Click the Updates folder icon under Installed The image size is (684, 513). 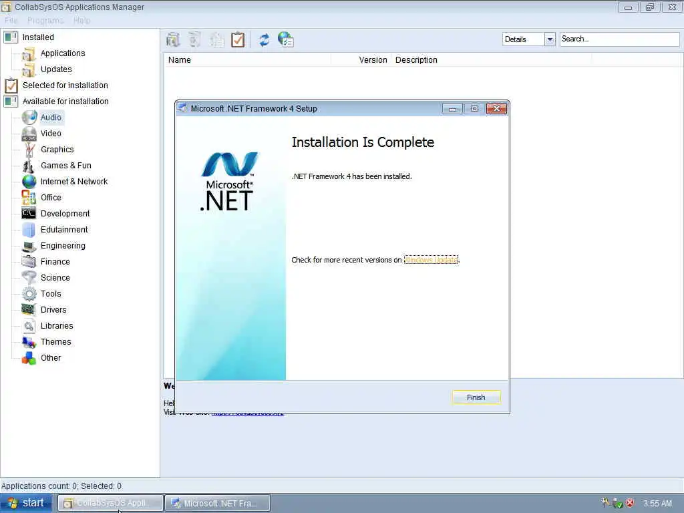click(x=29, y=69)
